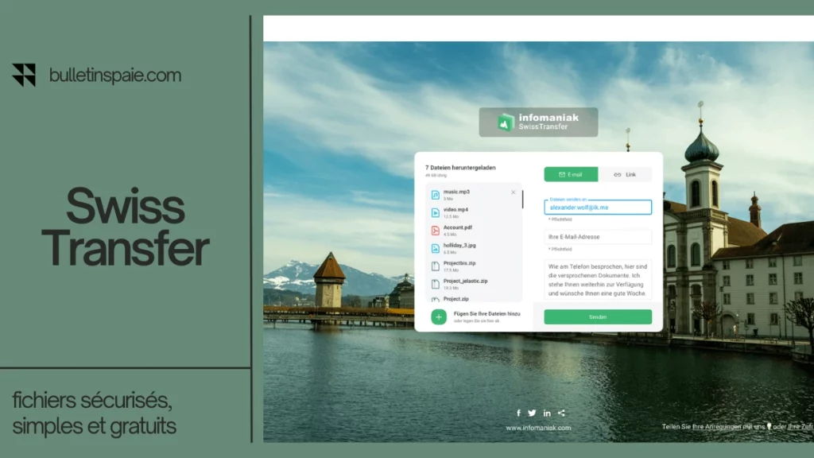This screenshot has height=458, width=814.
Task: Switch to the Link tab
Action: [x=625, y=174]
